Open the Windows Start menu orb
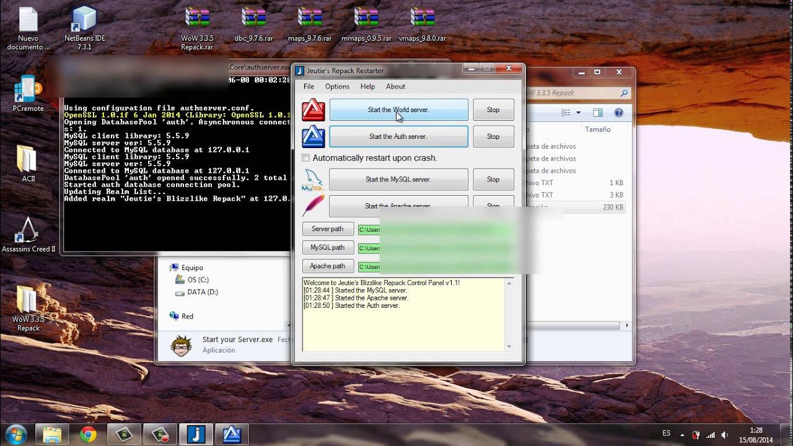The width and height of the screenshot is (793, 446). [x=17, y=434]
